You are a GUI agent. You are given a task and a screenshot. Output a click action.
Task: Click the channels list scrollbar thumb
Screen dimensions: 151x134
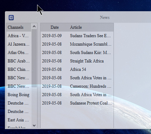point(34,58)
